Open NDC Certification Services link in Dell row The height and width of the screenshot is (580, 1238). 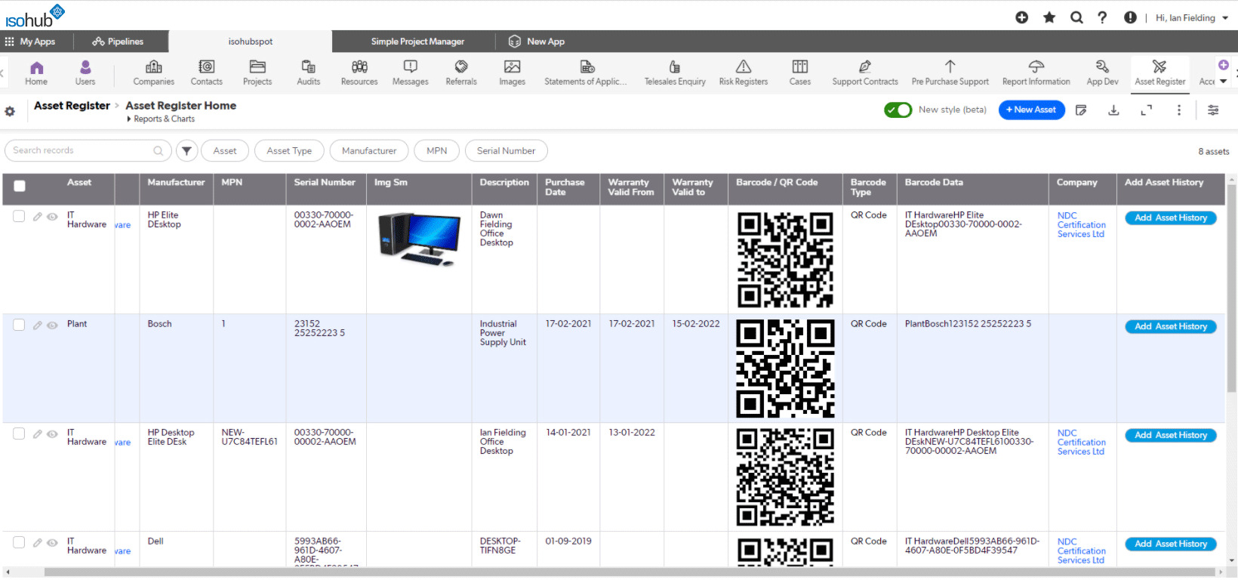click(x=1081, y=551)
